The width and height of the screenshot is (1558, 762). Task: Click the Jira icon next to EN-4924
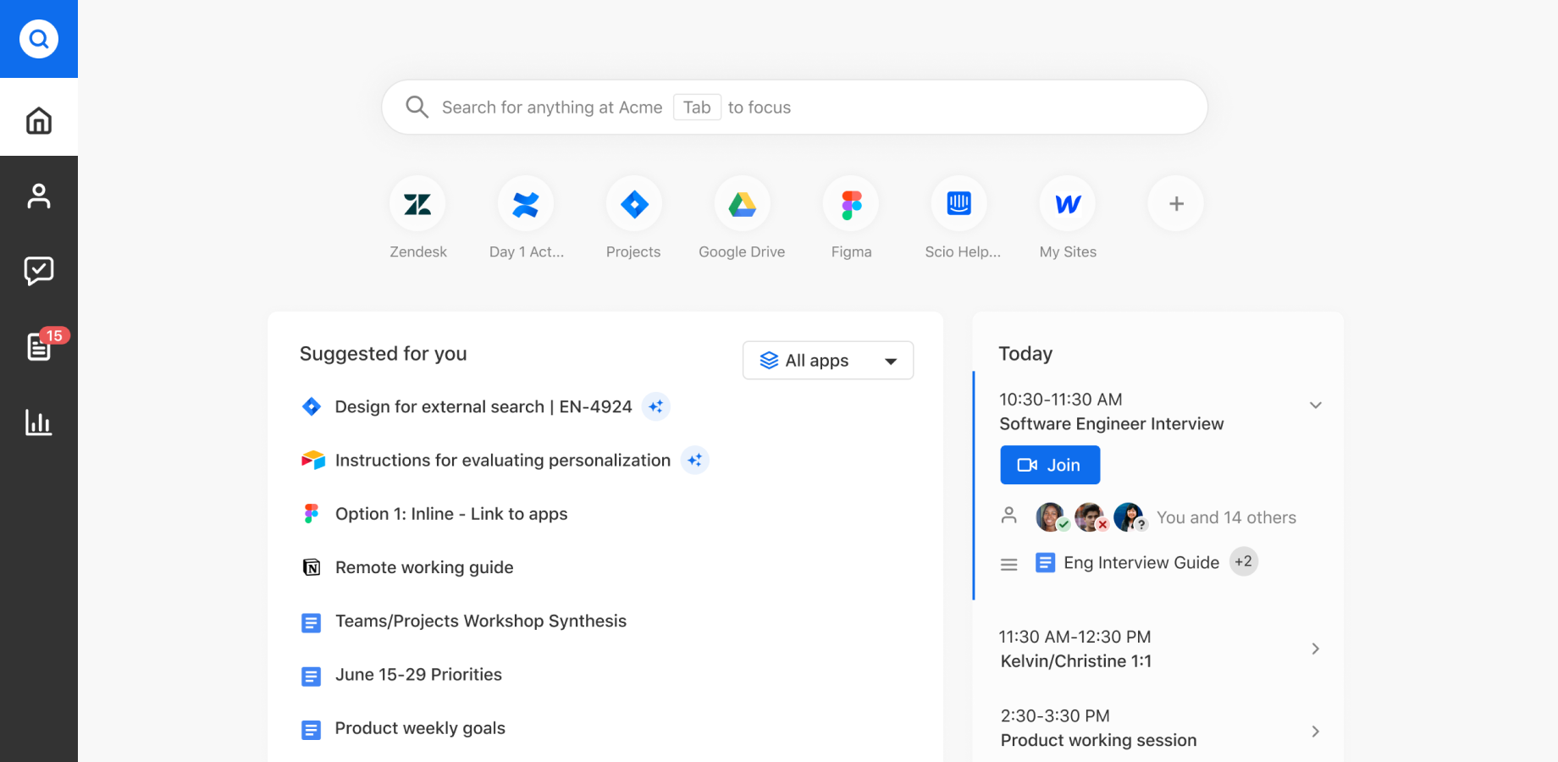[312, 407]
